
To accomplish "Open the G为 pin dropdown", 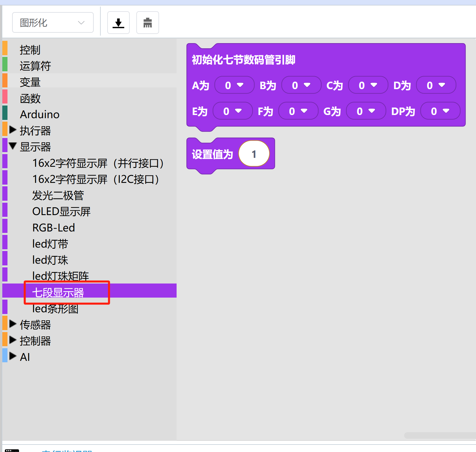I will tap(366, 111).
